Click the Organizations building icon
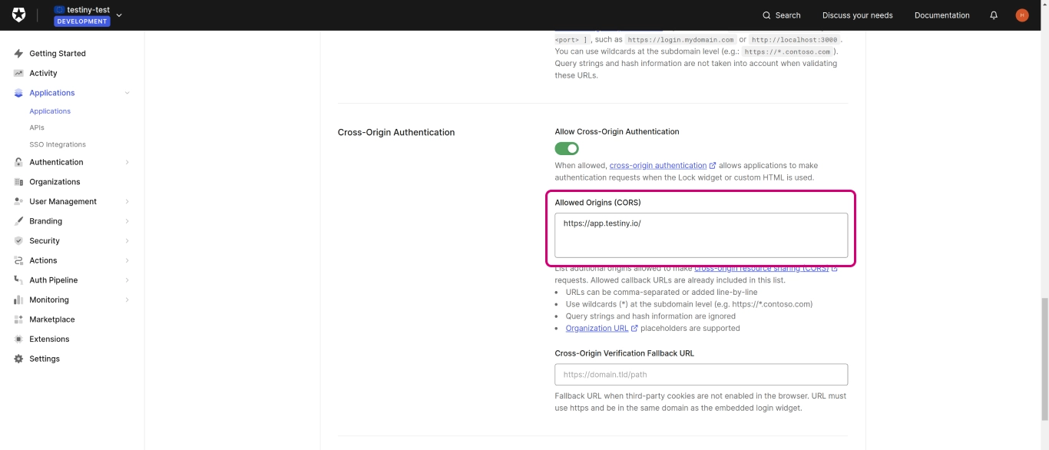The width and height of the screenshot is (1049, 450). pos(18,182)
